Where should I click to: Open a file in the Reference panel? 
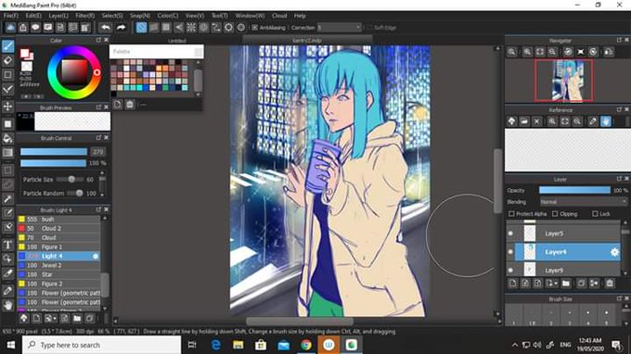[x=524, y=121]
